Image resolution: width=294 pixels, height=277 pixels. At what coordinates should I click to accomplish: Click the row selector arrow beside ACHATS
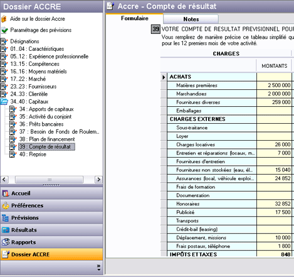click(x=164, y=77)
